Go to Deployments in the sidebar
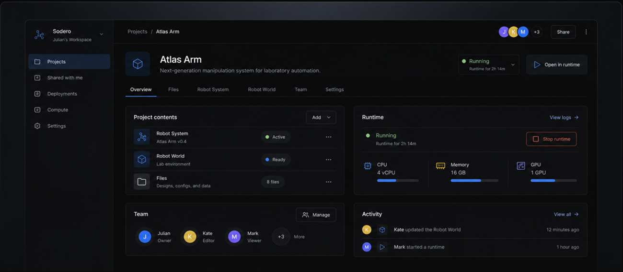Image resolution: width=623 pixels, height=272 pixels. tap(69, 94)
